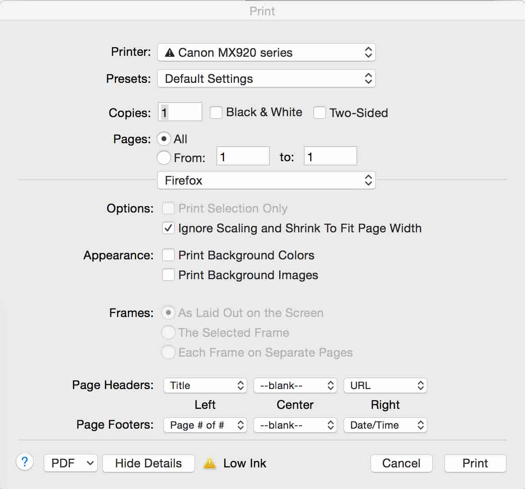
Task: Select the From pages radio button
Action: (x=163, y=158)
